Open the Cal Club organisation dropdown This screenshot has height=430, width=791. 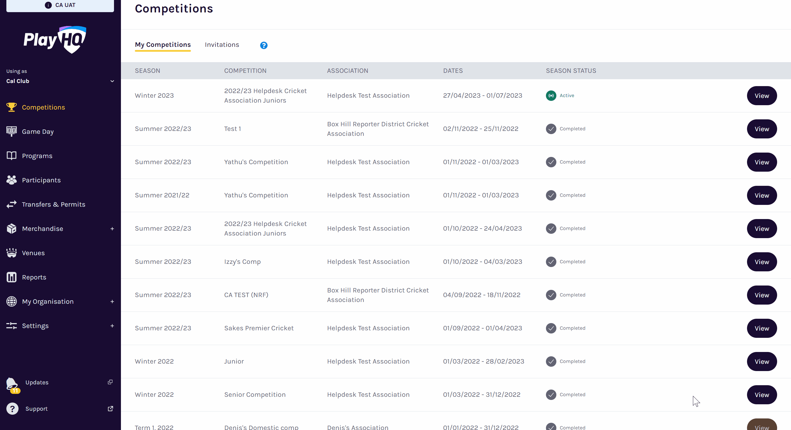click(x=60, y=81)
